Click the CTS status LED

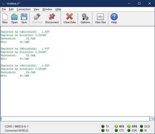116,130
